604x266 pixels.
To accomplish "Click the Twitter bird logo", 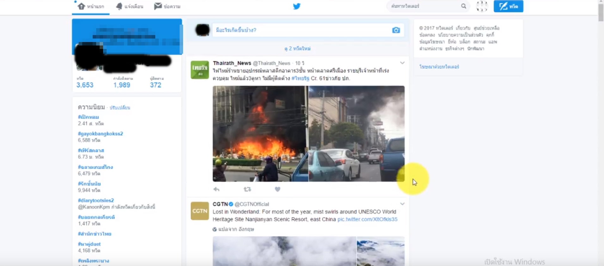I will click(297, 6).
